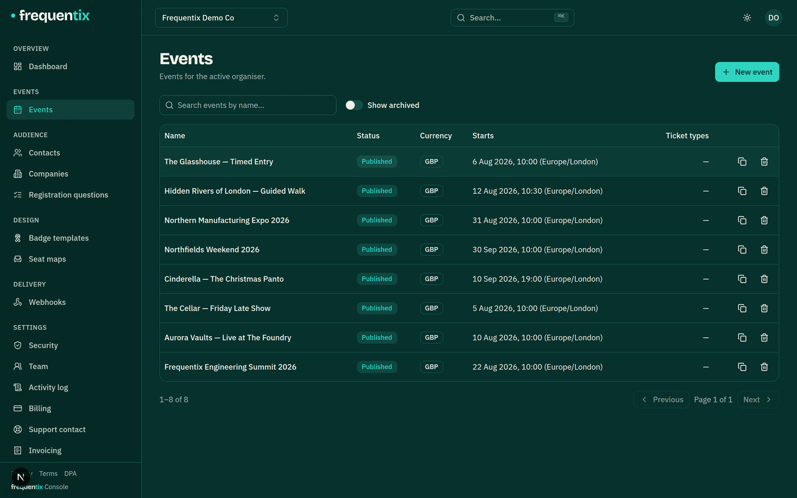Viewport: 797px width, 498px height.
Task: Open Cinderella — The Christmas Panto
Action: (x=224, y=279)
